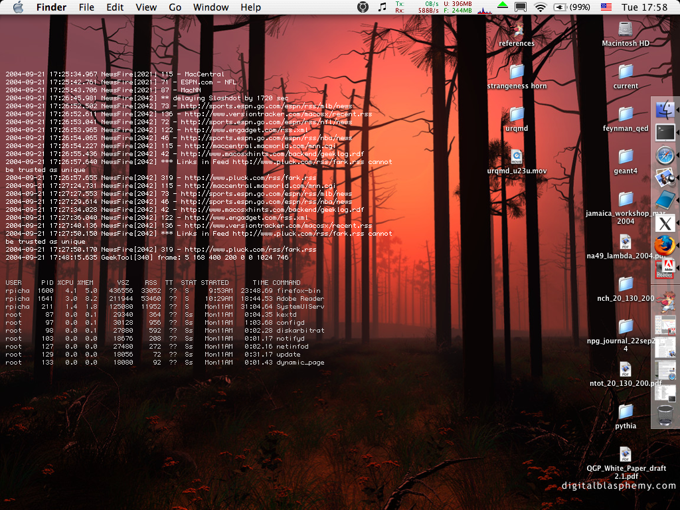This screenshot has height=510, width=680.
Task: Open the battery status menu showing 99%
Action: (571, 7)
